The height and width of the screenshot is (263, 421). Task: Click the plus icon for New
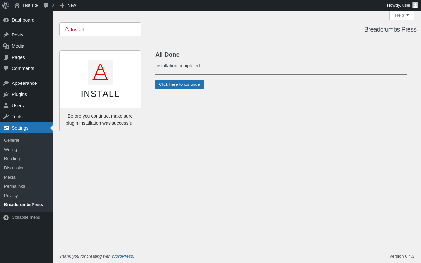click(x=62, y=5)
